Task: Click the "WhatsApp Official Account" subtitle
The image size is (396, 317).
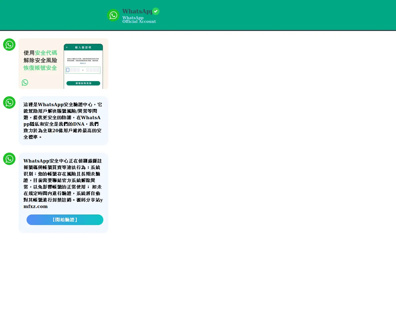Action: pos(139,20)
